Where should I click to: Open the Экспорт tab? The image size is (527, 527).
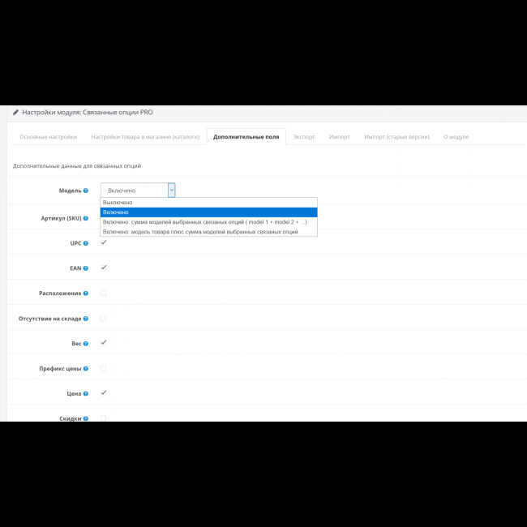click(x=304, y=137)
